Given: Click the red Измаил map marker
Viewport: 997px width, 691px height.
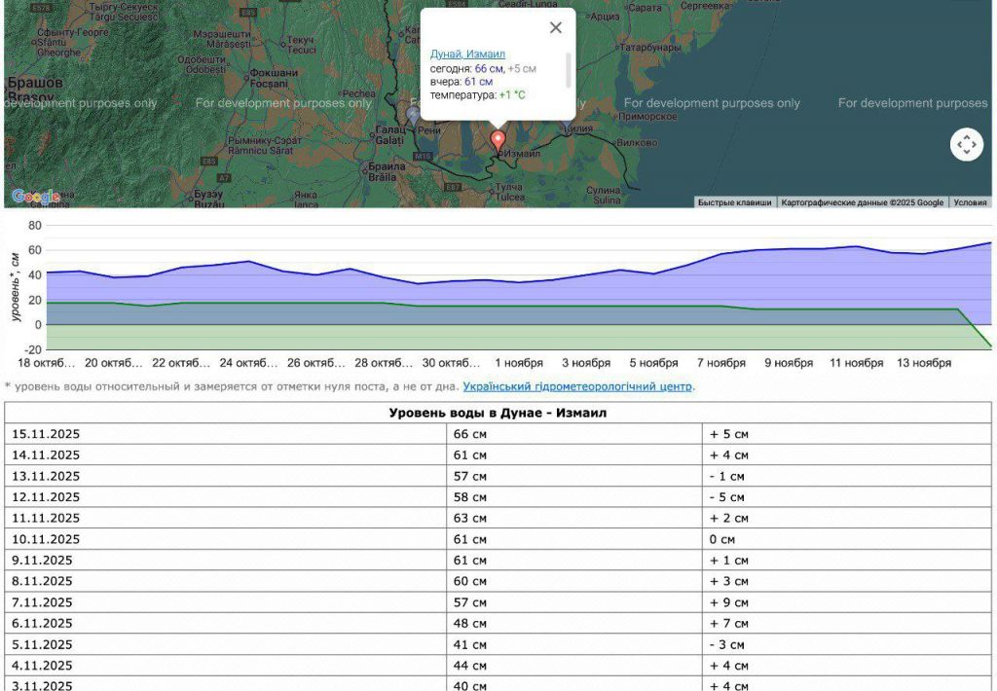Looking at the screenshot, I should coord(498,140).
